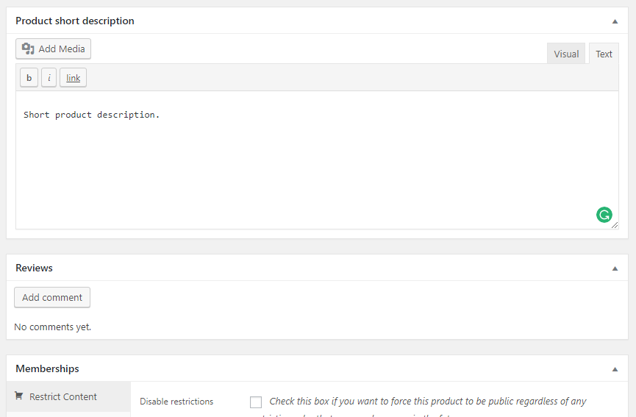The height and width of the screenshot is (417, 636).
Task: Collapse the Reviews panel
Action: point(615,268)
